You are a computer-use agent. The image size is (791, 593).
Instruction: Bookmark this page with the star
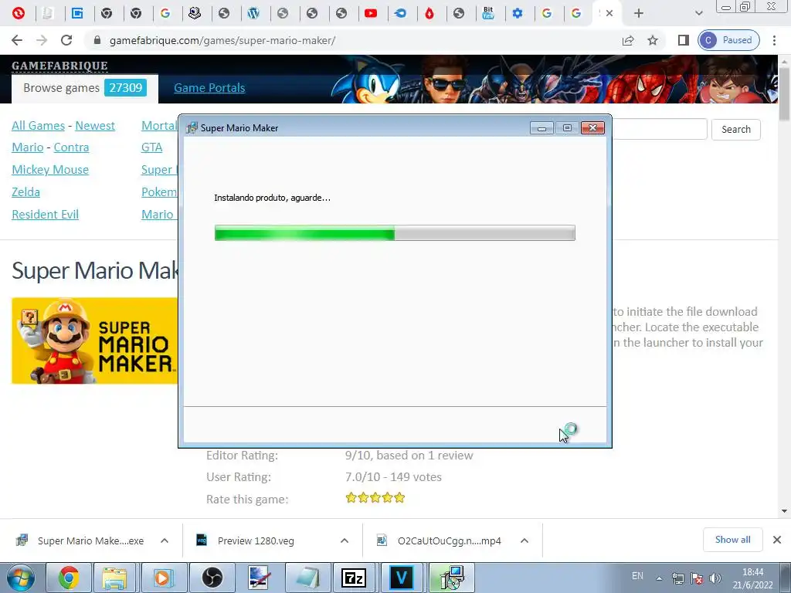point(653,40)
